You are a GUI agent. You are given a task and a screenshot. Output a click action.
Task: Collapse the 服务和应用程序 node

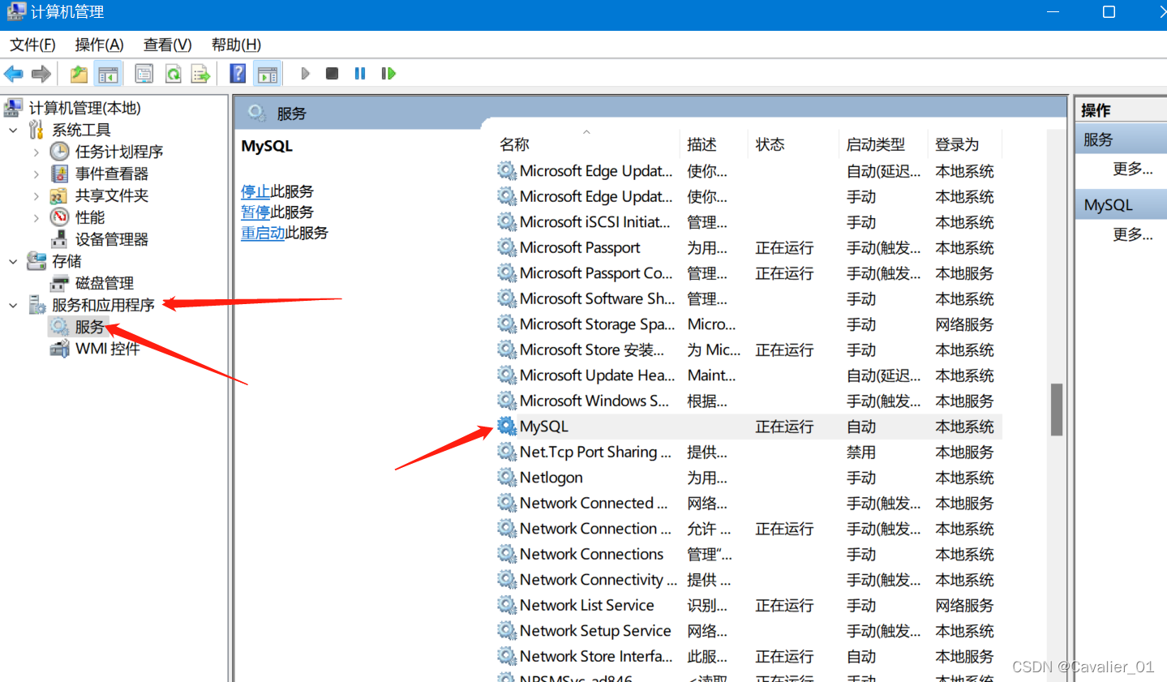(13, 305)
